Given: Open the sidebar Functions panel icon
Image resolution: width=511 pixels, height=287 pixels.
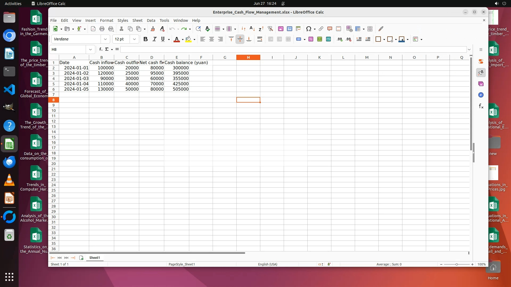Looking at the screenshot, I should click(481, 106).
